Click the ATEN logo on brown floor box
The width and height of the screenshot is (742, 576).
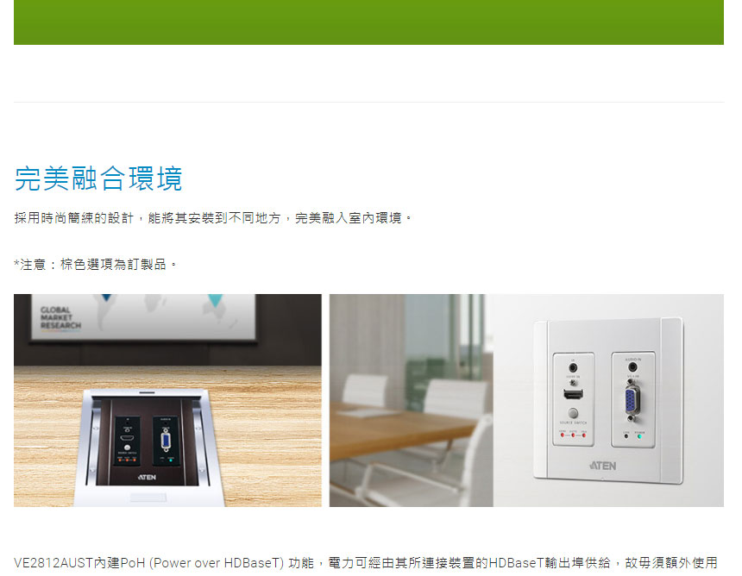[x=148, y=477]
